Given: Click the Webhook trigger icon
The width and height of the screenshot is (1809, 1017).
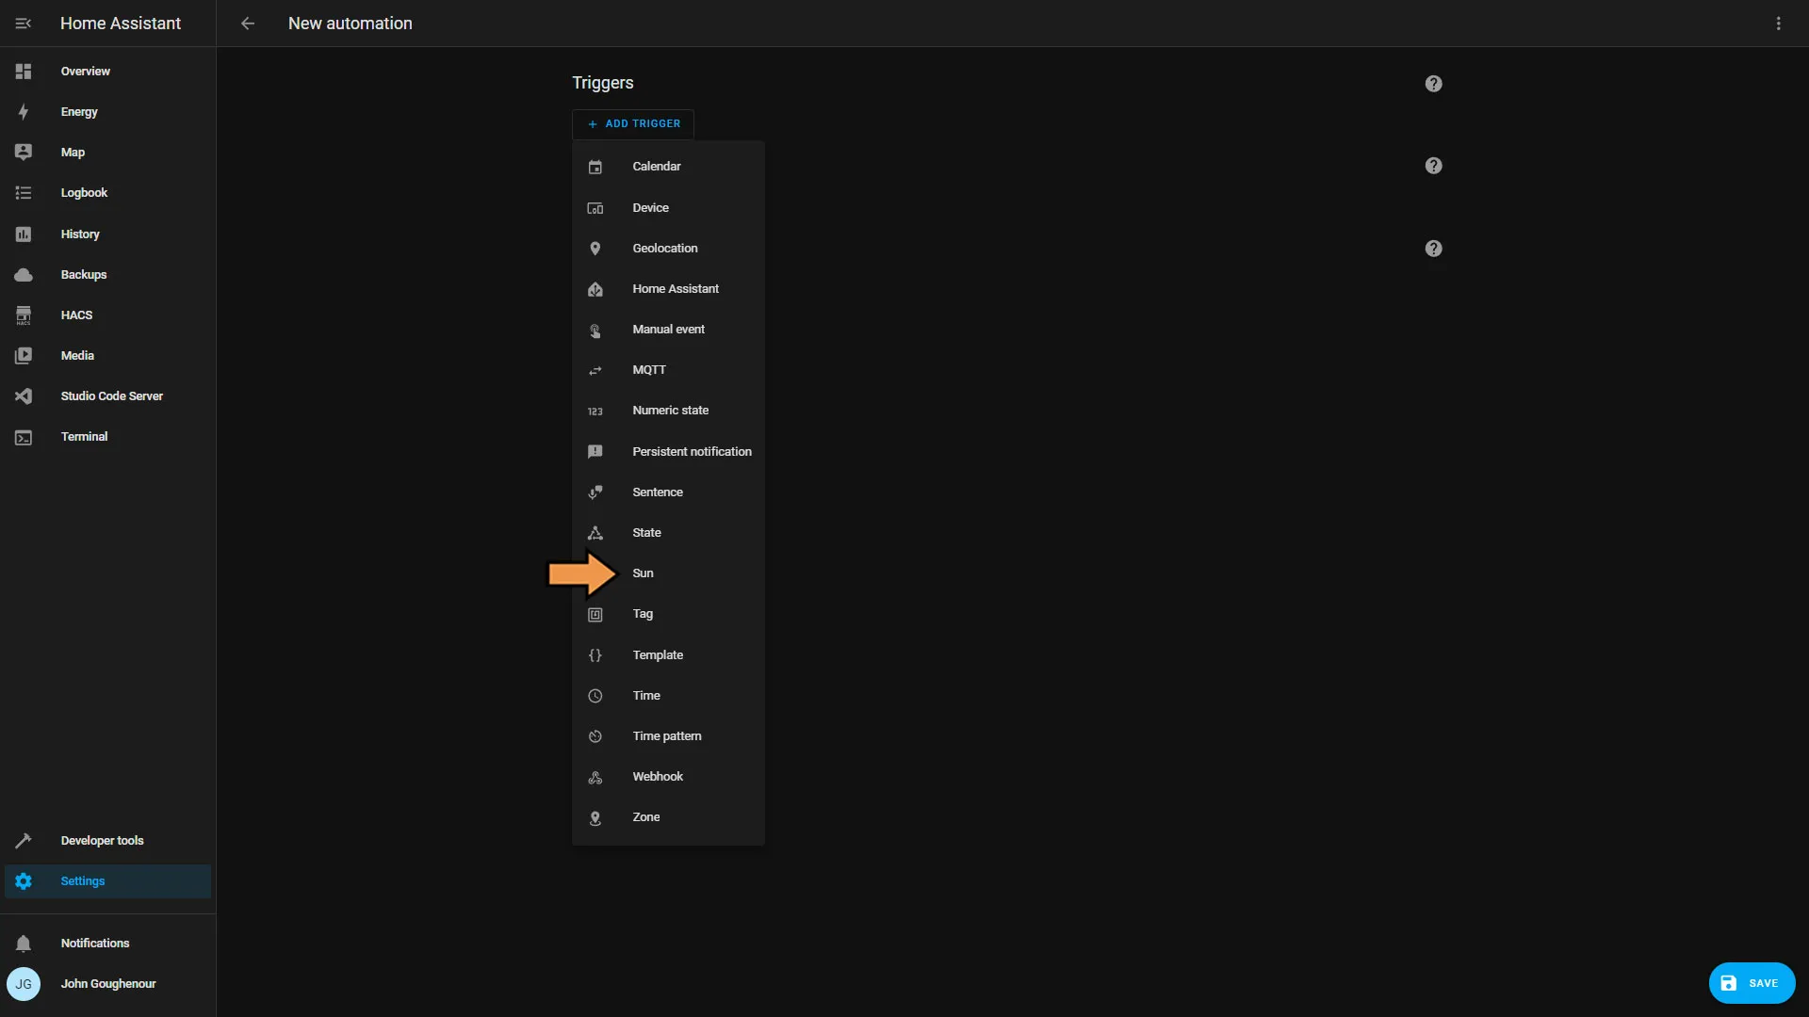Looking at the screenshot, I should [596, 776].
